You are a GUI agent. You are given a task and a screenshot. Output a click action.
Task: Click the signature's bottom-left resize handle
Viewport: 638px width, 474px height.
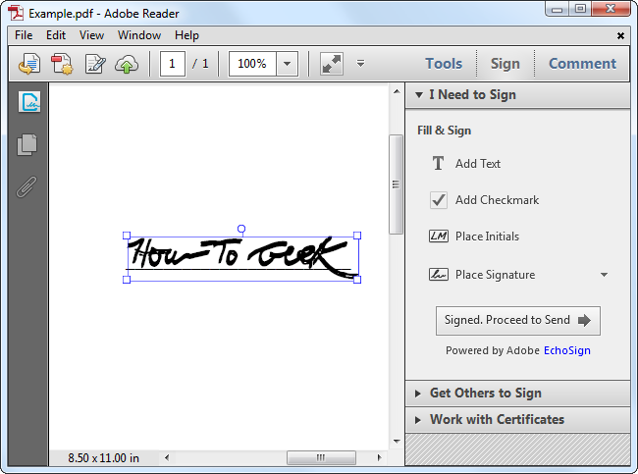click(x=127, y=280)
